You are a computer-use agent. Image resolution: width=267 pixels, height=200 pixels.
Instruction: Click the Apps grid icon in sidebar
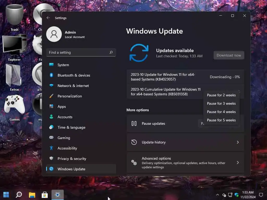point(51,106)
